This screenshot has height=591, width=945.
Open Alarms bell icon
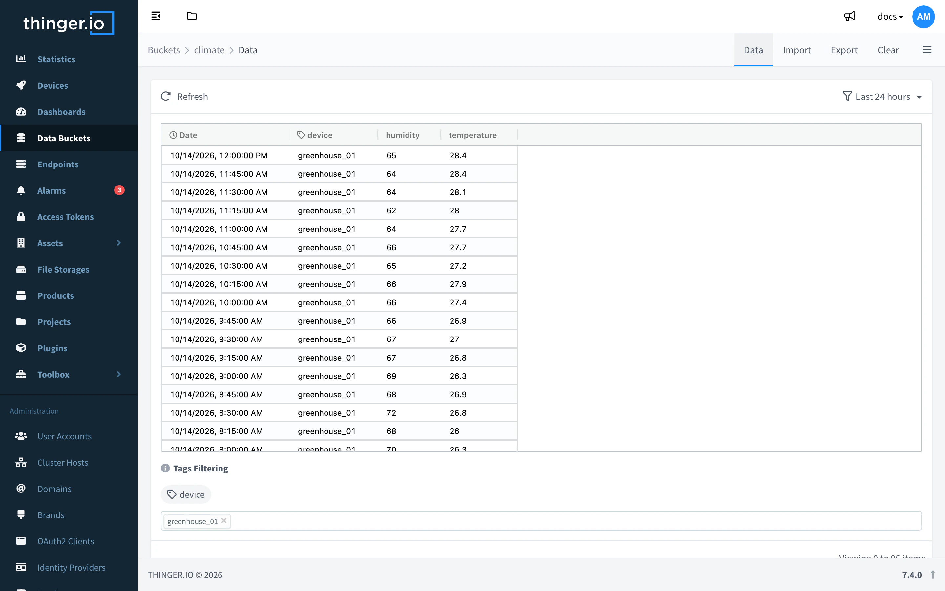point(21,190)
